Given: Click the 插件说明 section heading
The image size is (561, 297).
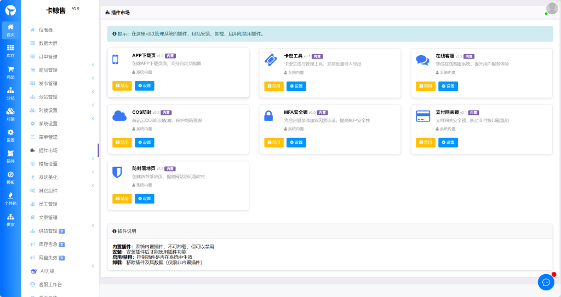Looking at the screenshot, I should [124, 231].
